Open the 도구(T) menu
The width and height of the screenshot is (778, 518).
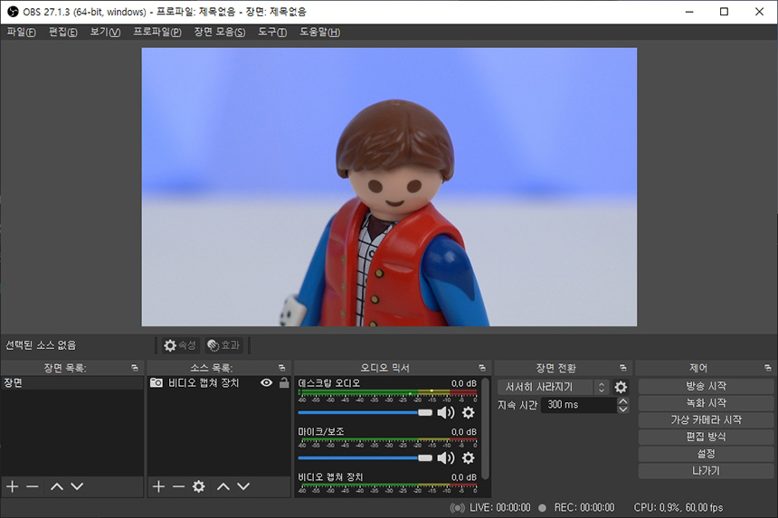coord(272,33)
